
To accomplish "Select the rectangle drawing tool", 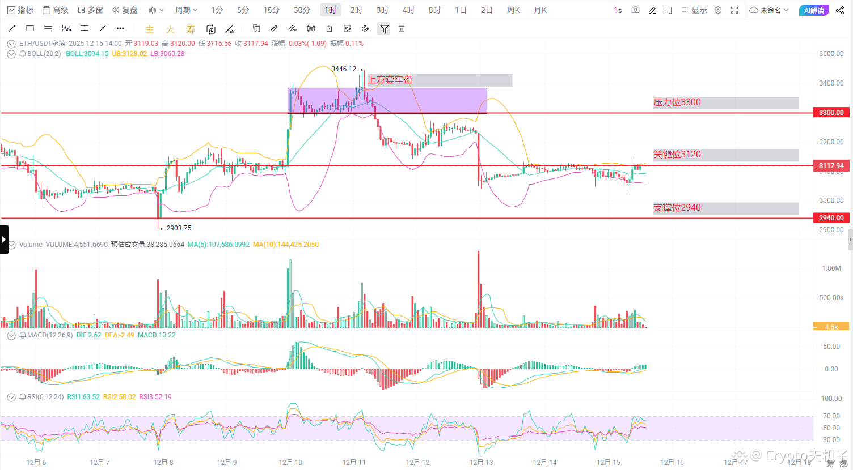I will (x=30, y=28).
